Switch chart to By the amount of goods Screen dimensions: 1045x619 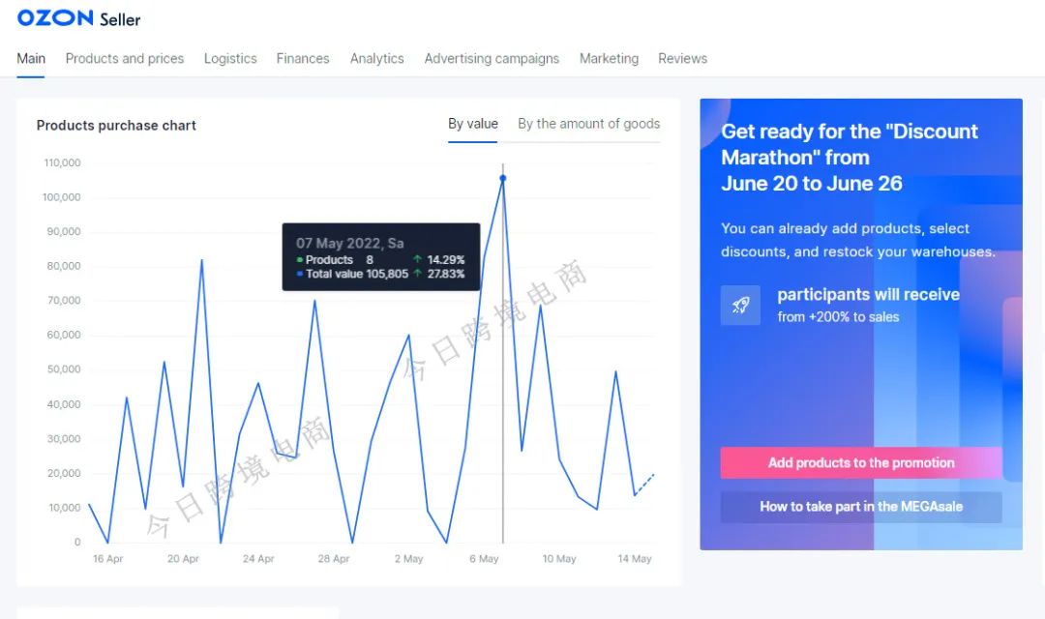pos(588,124)
